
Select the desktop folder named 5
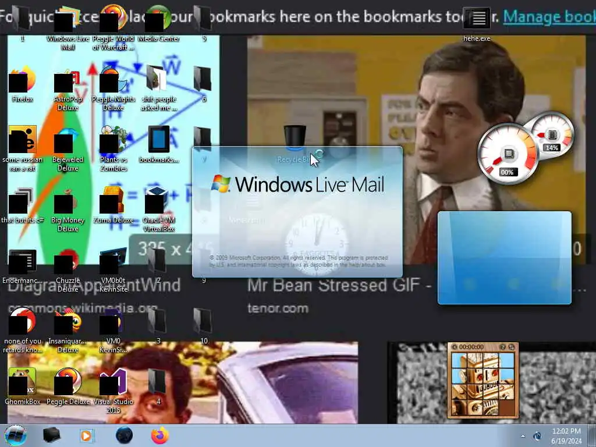tap(203, 23)
